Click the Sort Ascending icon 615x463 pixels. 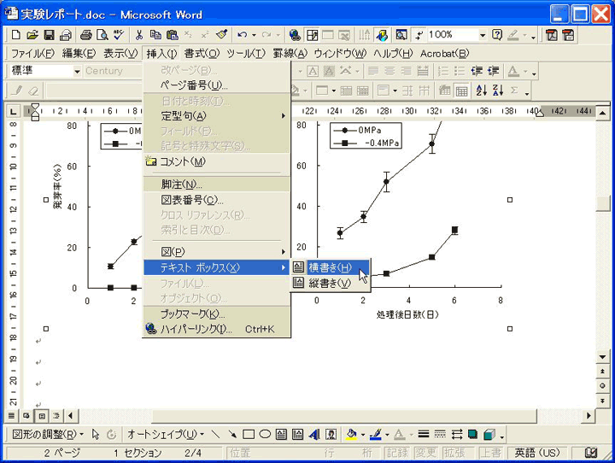[x=481, y=91]
